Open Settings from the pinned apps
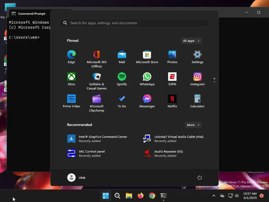The width and height of the screenshot is (269, 202). (x=198, y=57)
